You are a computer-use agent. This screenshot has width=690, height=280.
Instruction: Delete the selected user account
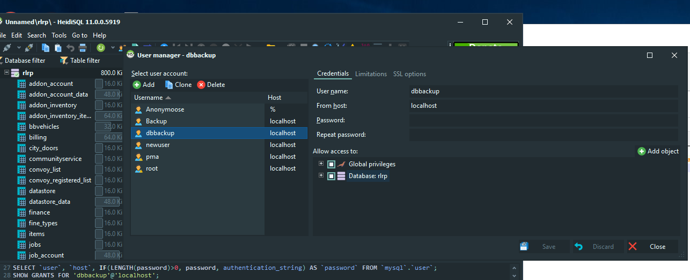tap(211, 85)
